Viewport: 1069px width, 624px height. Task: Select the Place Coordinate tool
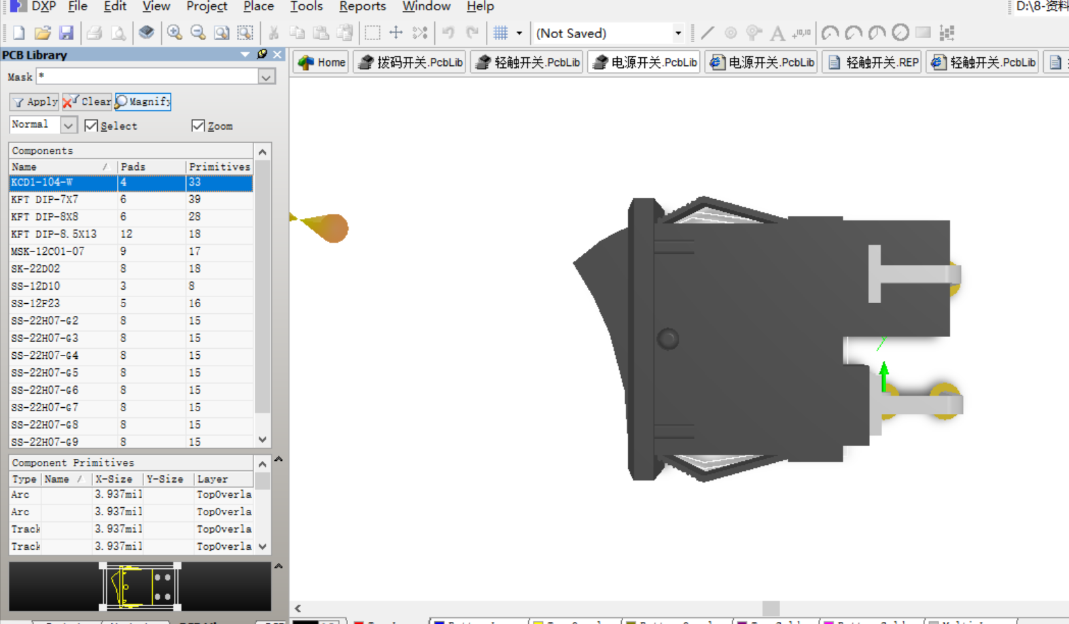[801, 33]
